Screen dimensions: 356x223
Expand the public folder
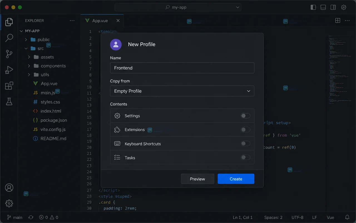click(26, 40)
